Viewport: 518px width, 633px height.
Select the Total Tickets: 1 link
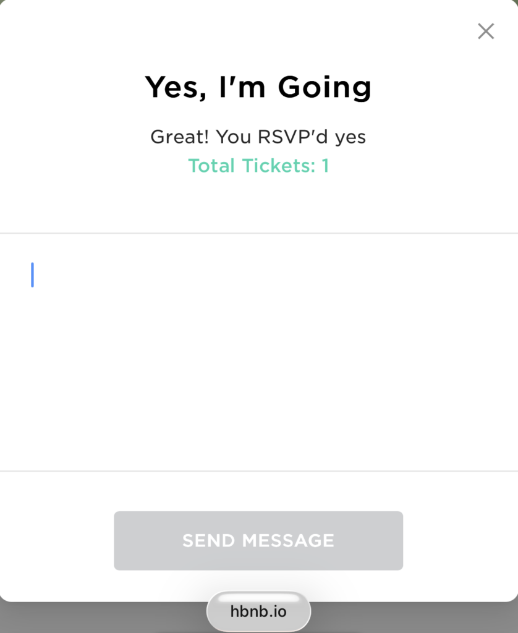(x=258, y=166)
